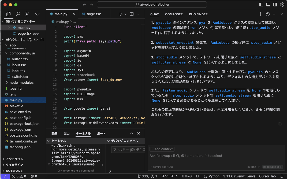Click the Add context button
Screen dimensions: 287x179
(162, 149)
